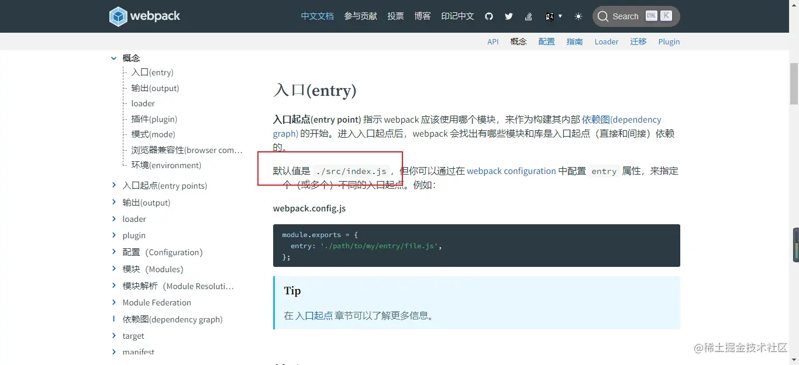Viewport: 799px width, 365px height.
Task: Expand the sidebar plugin section chevron
Action: pyautogui.click(x=113, y=235)
